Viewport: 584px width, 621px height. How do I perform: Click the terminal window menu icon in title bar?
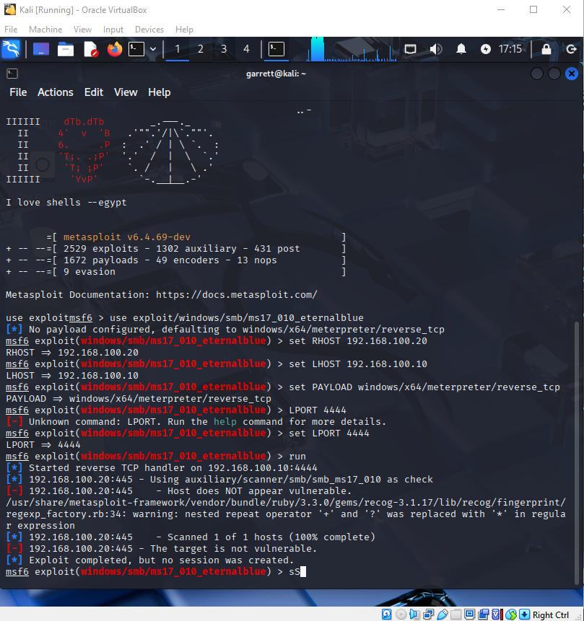12,74
